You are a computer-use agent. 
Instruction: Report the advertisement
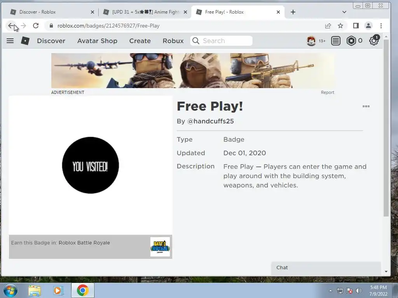(x=327, y=92)
